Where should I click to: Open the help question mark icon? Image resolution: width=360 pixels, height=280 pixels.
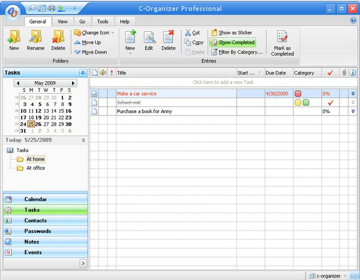[353, 21]
